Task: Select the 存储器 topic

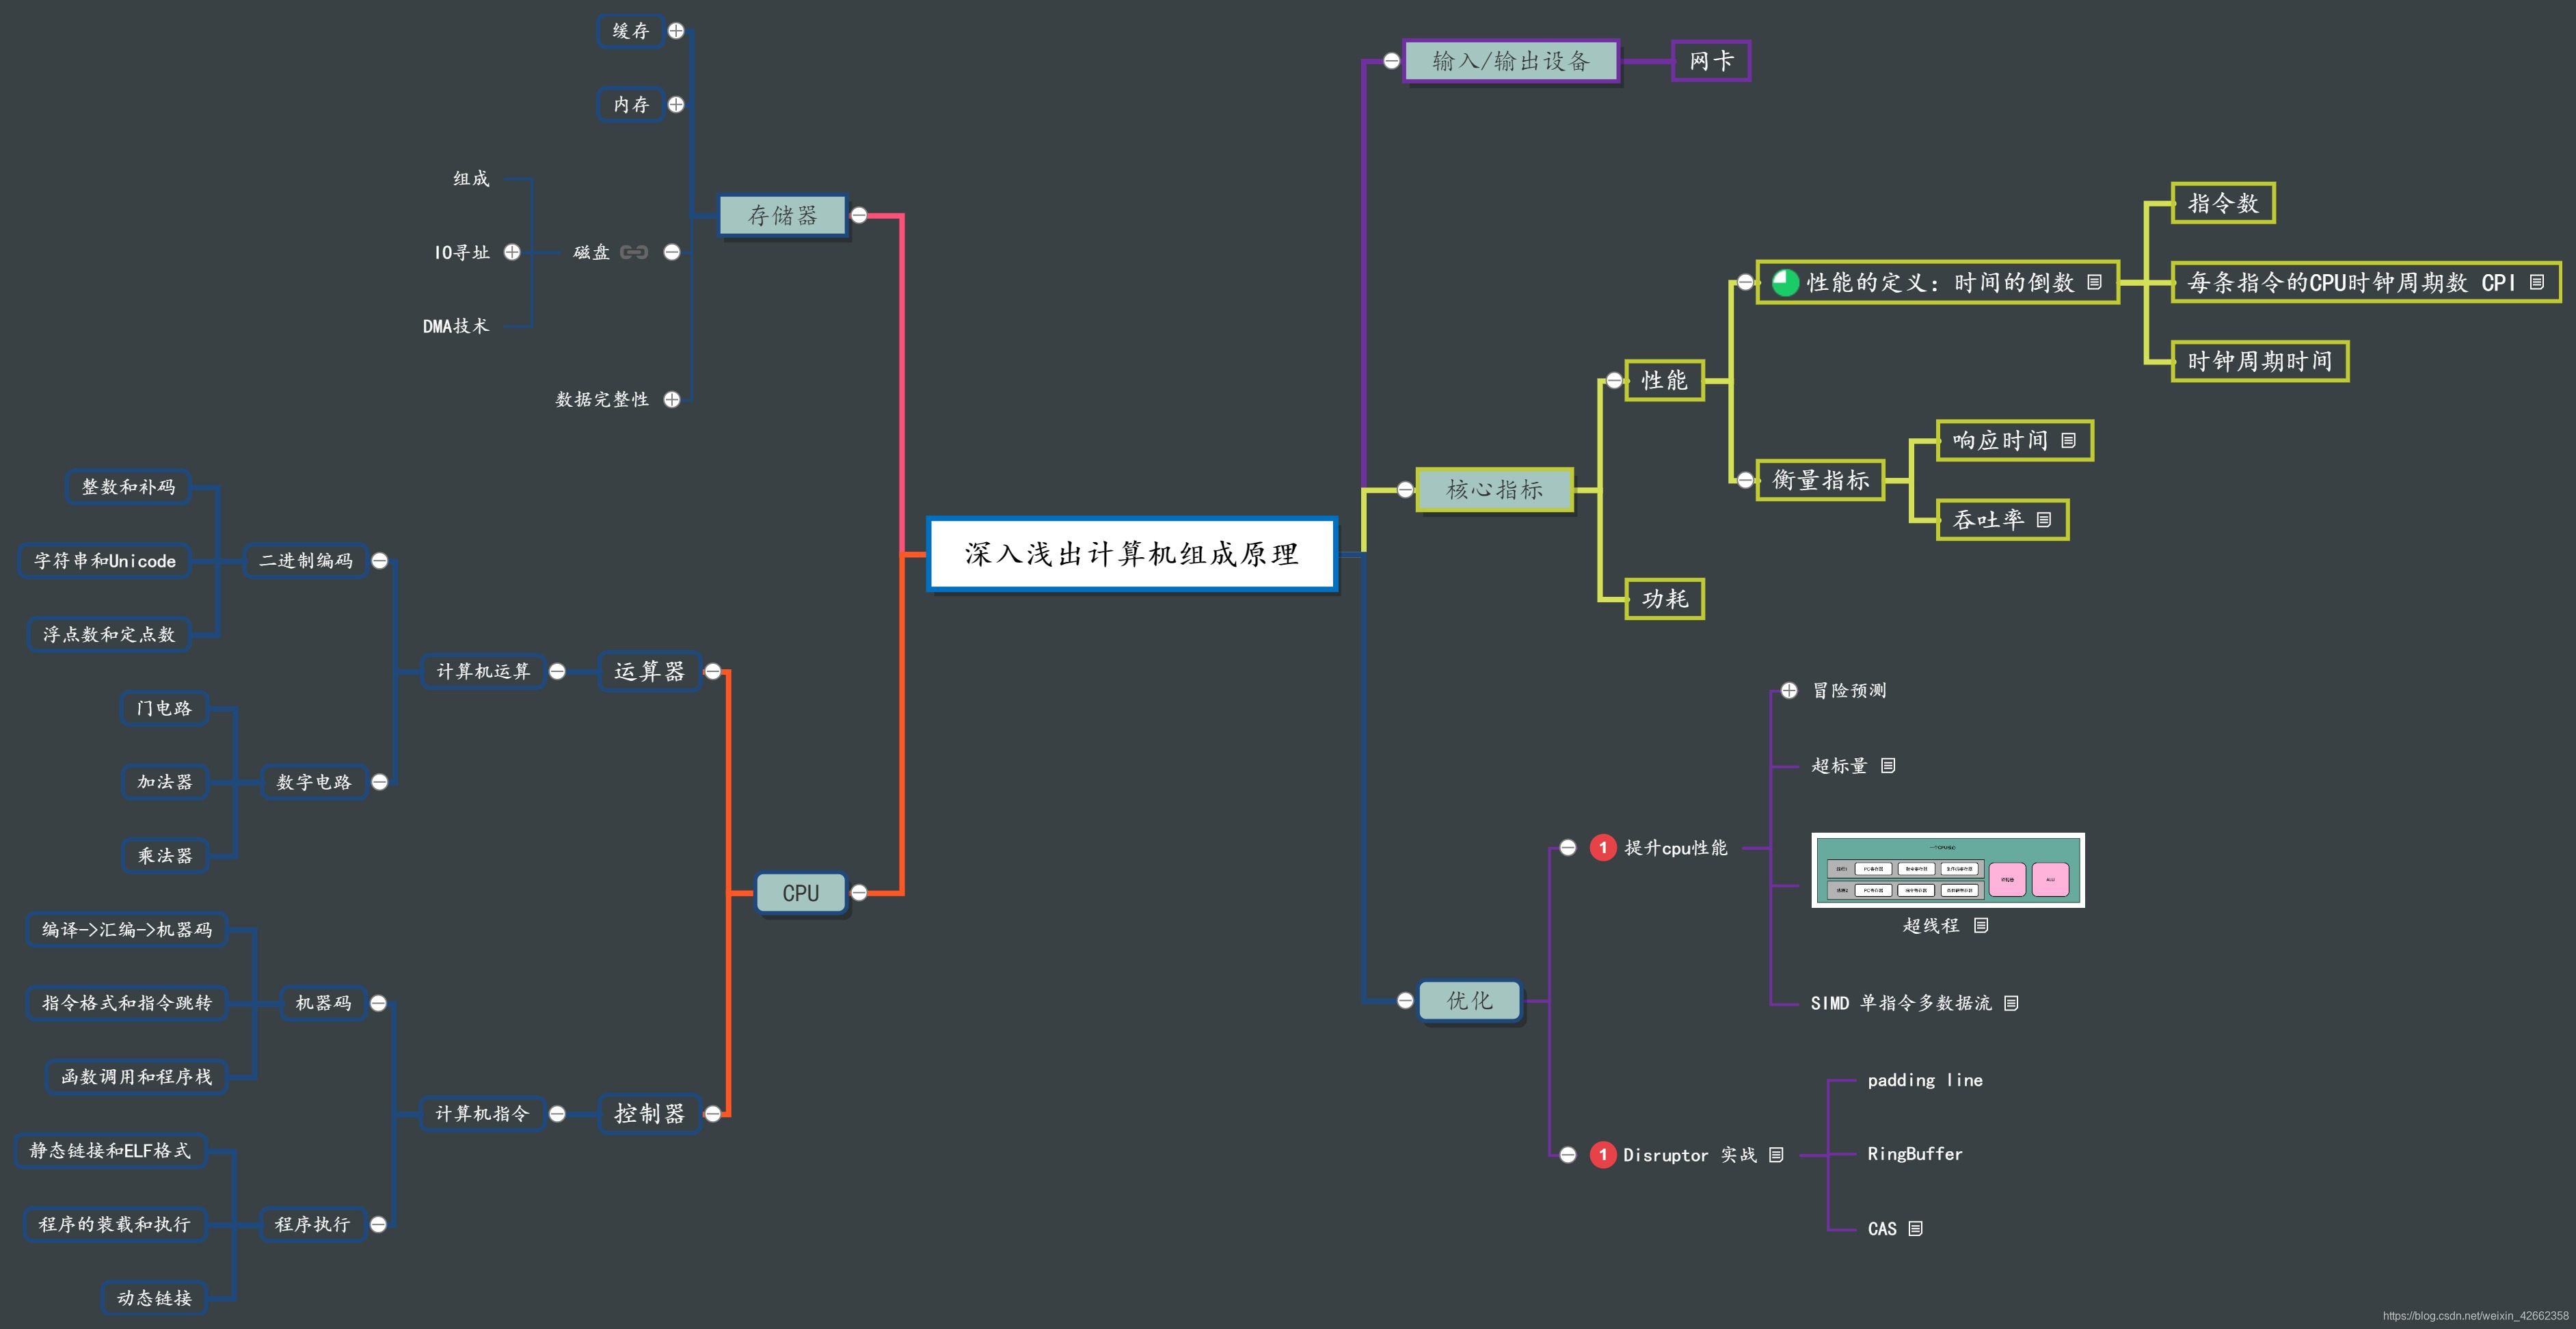Action: pos(783,215)
